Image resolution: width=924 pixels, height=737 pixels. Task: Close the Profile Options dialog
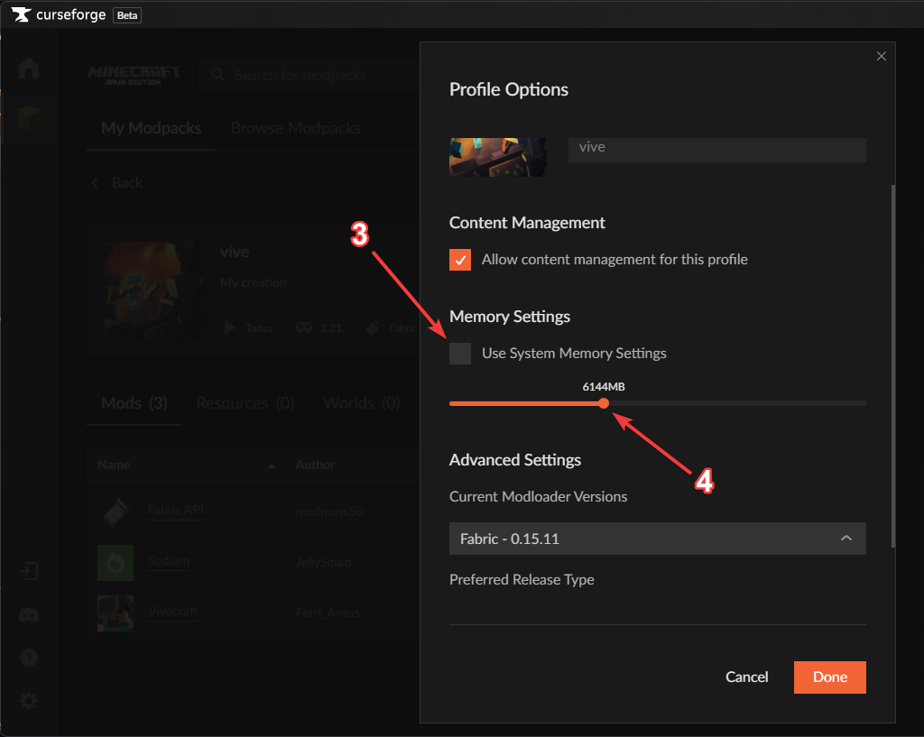881,56
